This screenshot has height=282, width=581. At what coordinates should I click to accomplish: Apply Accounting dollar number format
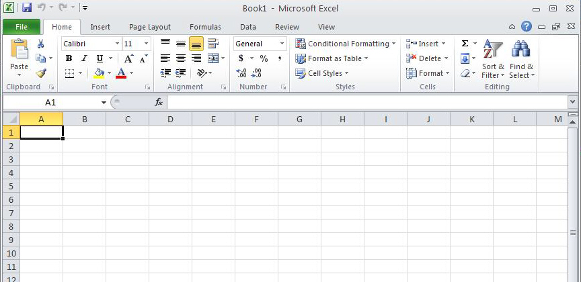click(x=241, y=58)
